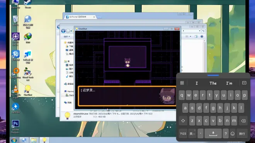Click the Windows Start orb

click(14, 140)
